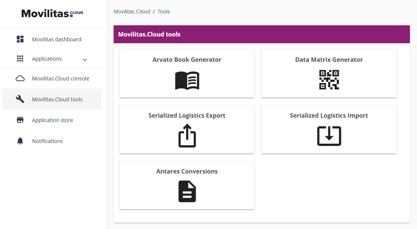This screenshot has height=229, width=417.
Task: Click the Movilitas.Cloud tools header text
Action: click(149, 34)
